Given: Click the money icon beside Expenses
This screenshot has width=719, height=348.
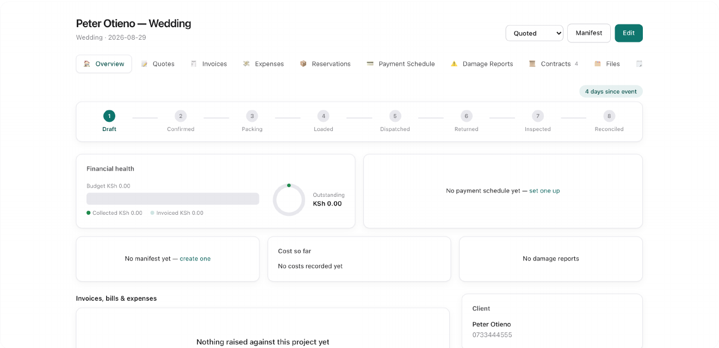Looking at the screenshot, I should click(x=246, y=64).
